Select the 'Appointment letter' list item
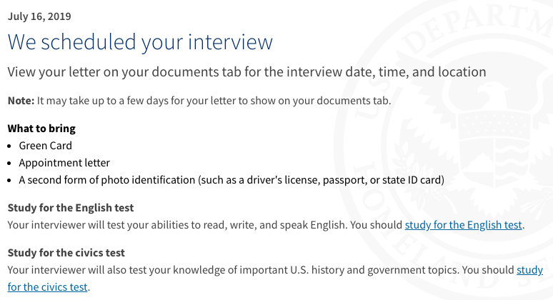553x300 pixels. tap(64, 163)
